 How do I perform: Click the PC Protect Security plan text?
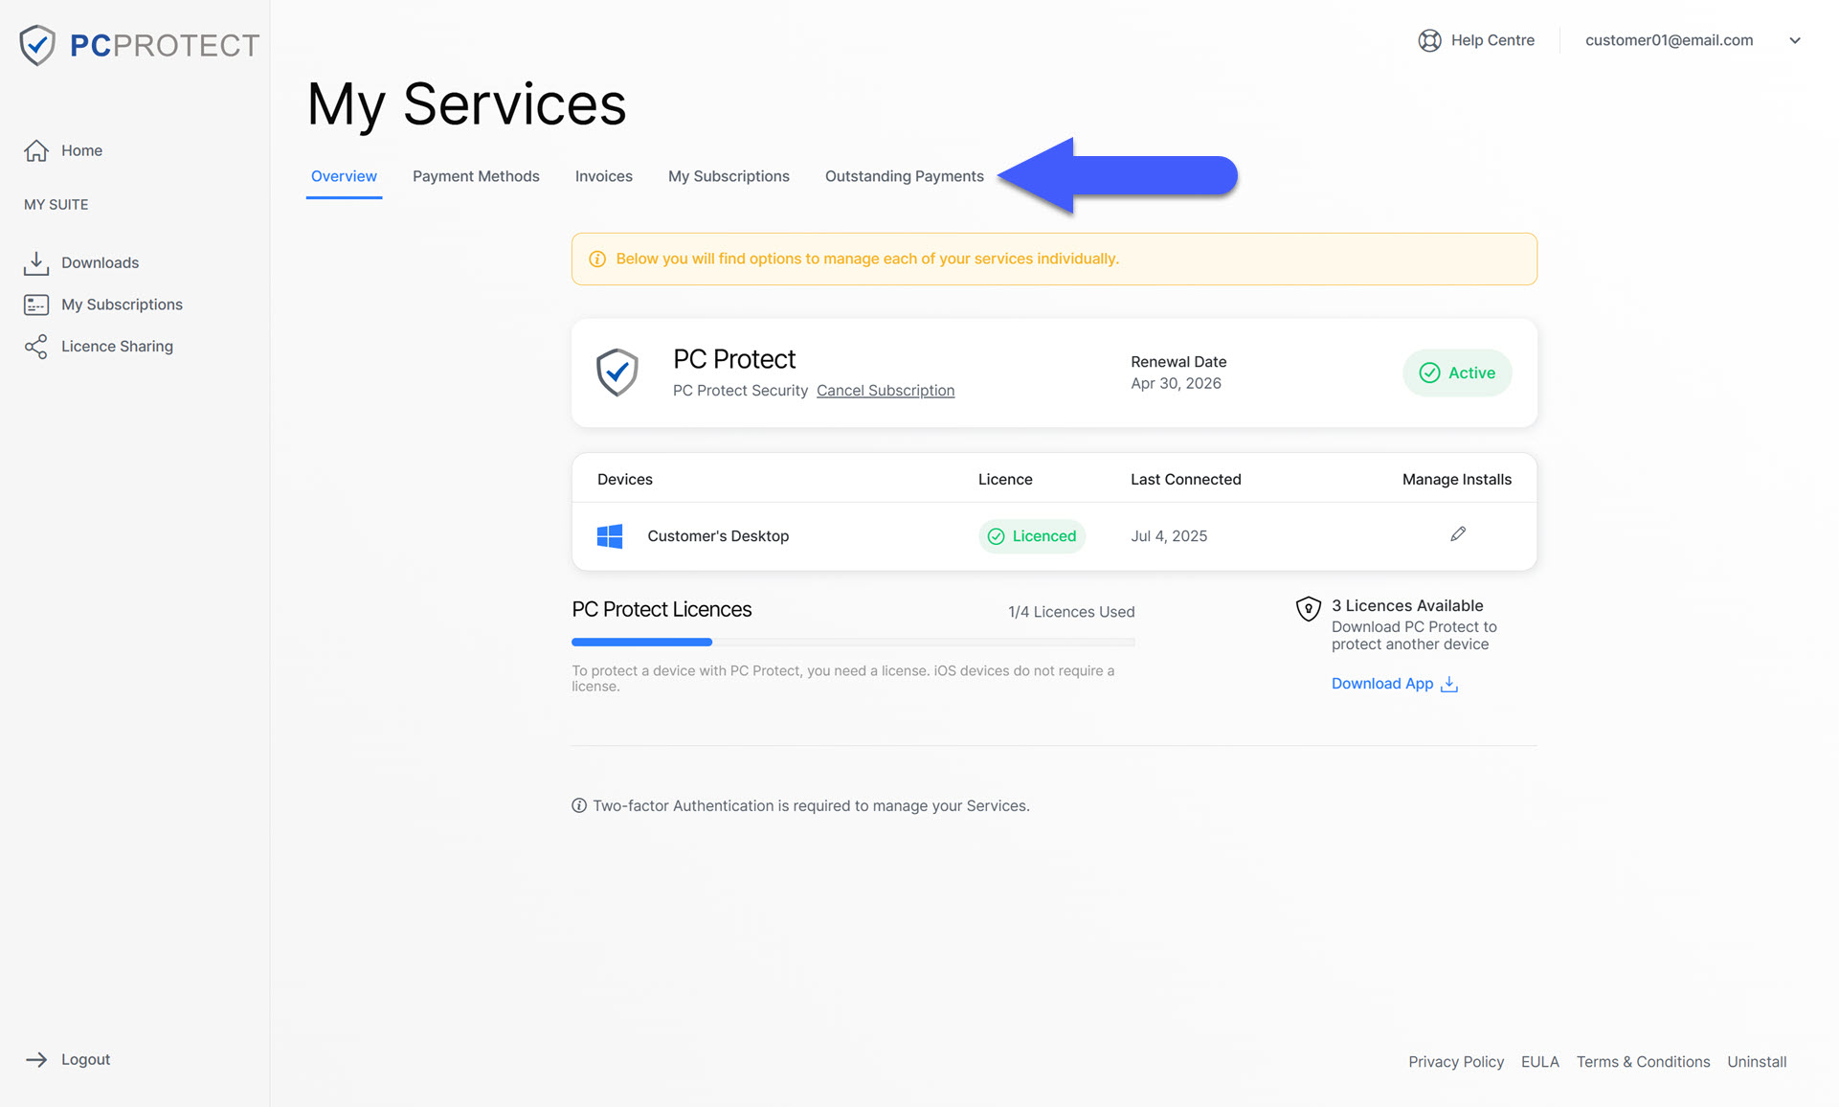coord(740,391)
